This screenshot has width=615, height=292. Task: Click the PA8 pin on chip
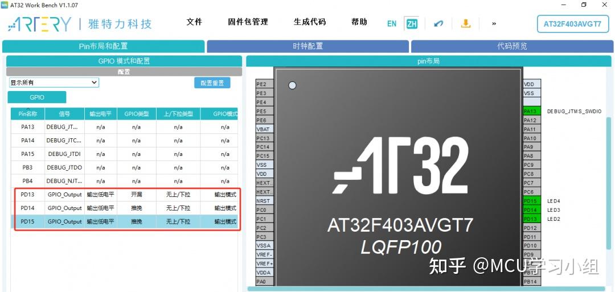532,156
